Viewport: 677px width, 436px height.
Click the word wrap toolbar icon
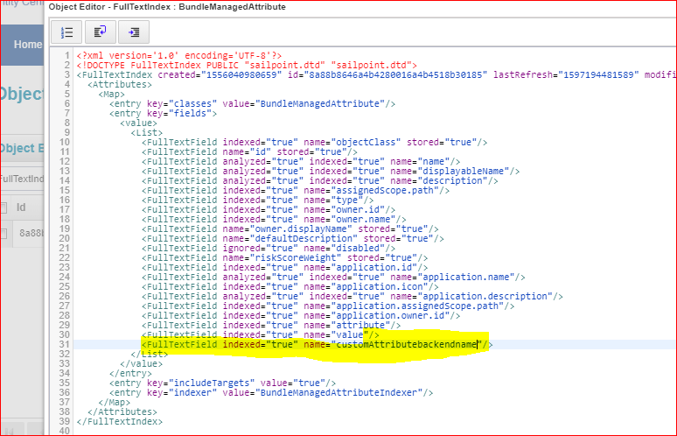100,32
